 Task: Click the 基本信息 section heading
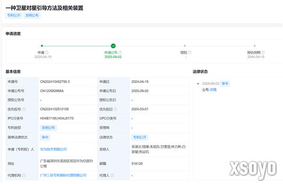coord(13,72)
